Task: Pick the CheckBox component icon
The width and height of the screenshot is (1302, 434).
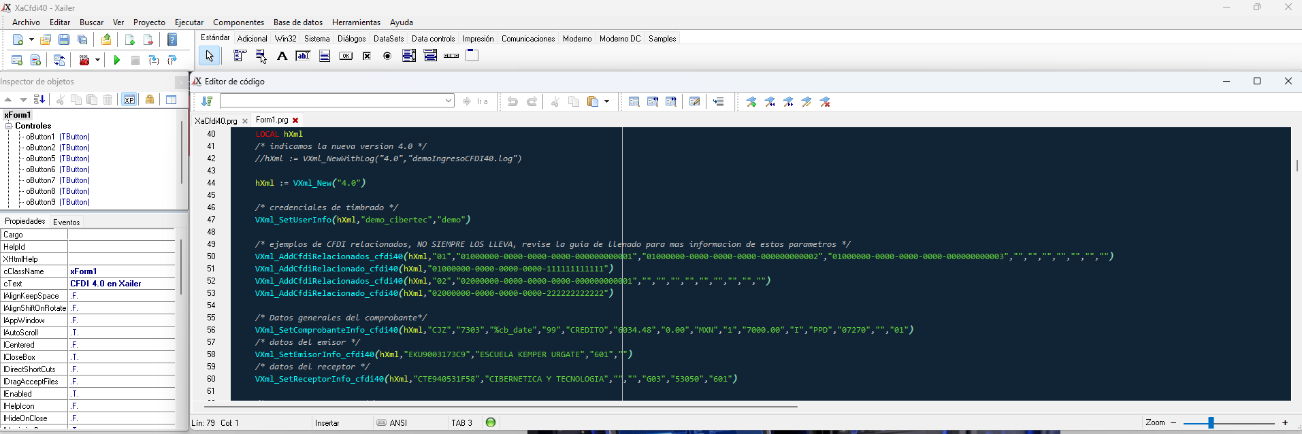Action: [367, 56]
